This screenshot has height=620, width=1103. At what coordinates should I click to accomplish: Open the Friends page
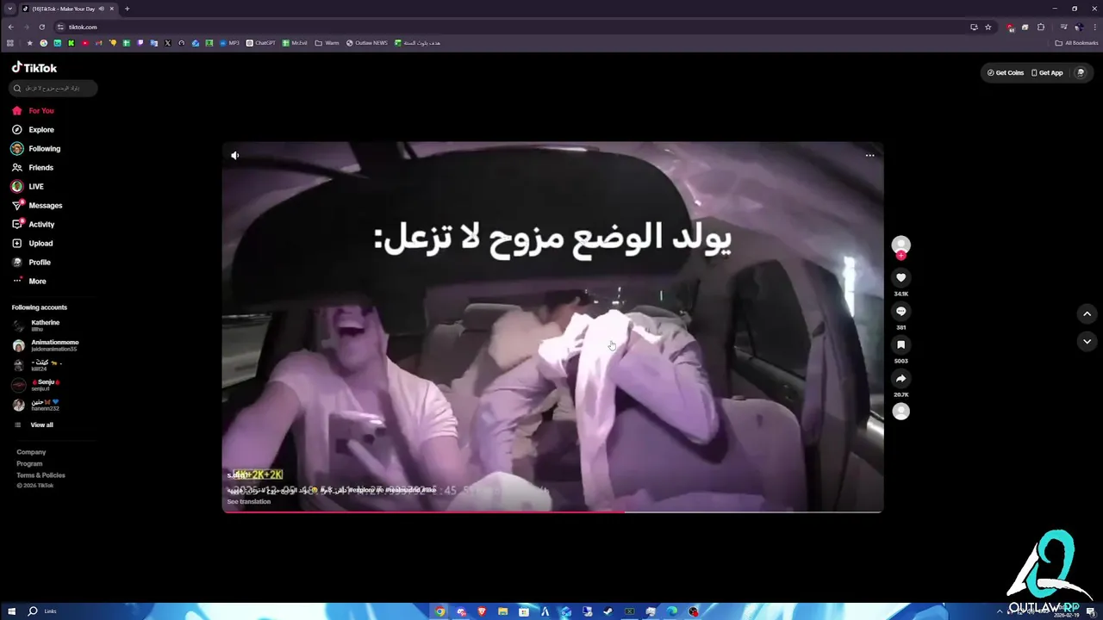point(33,167)
